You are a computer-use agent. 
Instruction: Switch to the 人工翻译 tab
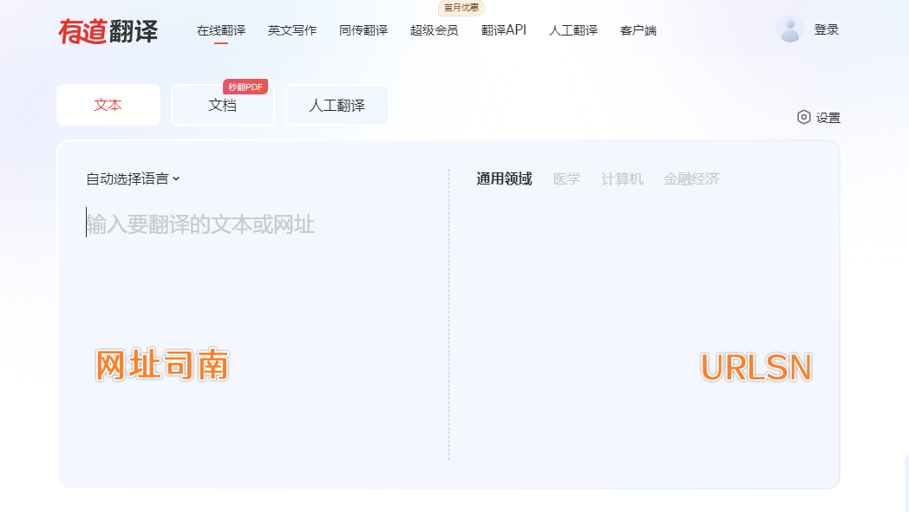(x=337, y=104)
